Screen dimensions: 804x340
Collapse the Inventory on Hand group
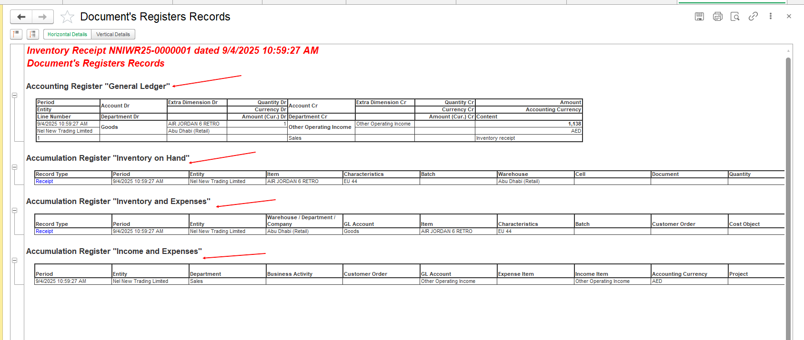pos(15,167)
